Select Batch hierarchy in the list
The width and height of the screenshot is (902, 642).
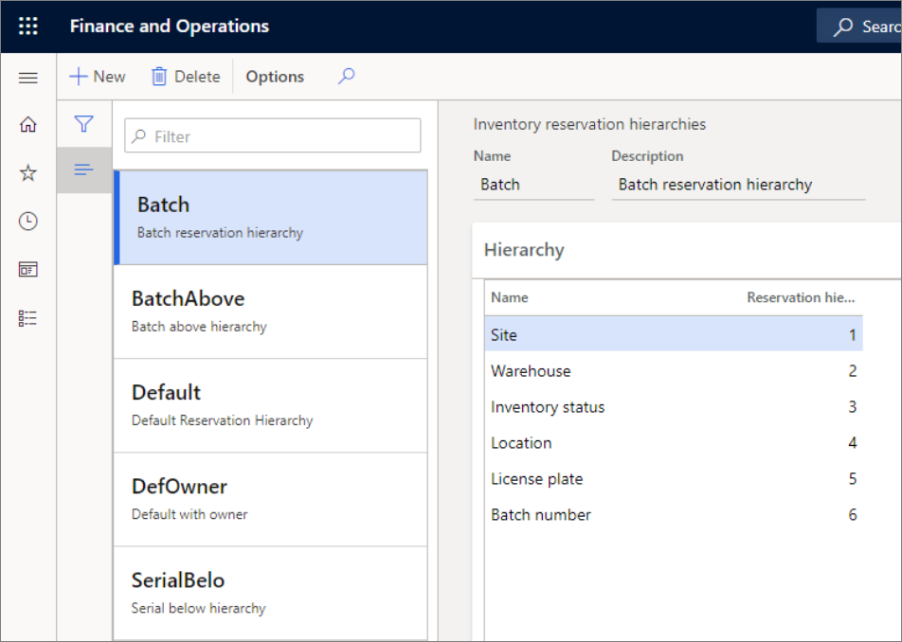[271, 218]
